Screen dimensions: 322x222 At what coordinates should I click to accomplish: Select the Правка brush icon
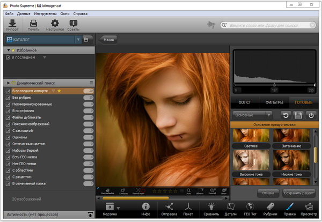(289, 207)
